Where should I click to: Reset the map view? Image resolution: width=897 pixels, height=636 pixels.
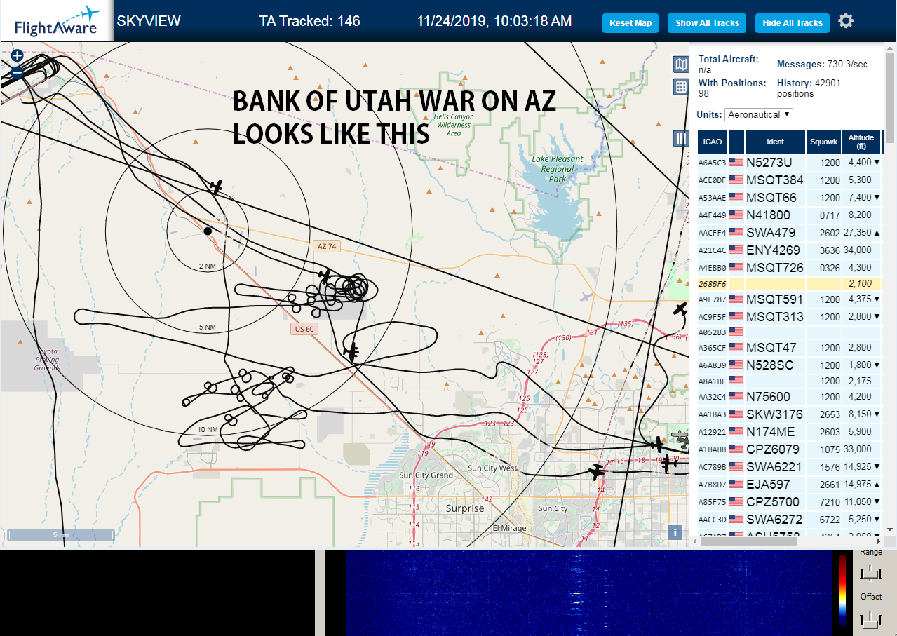630,23
